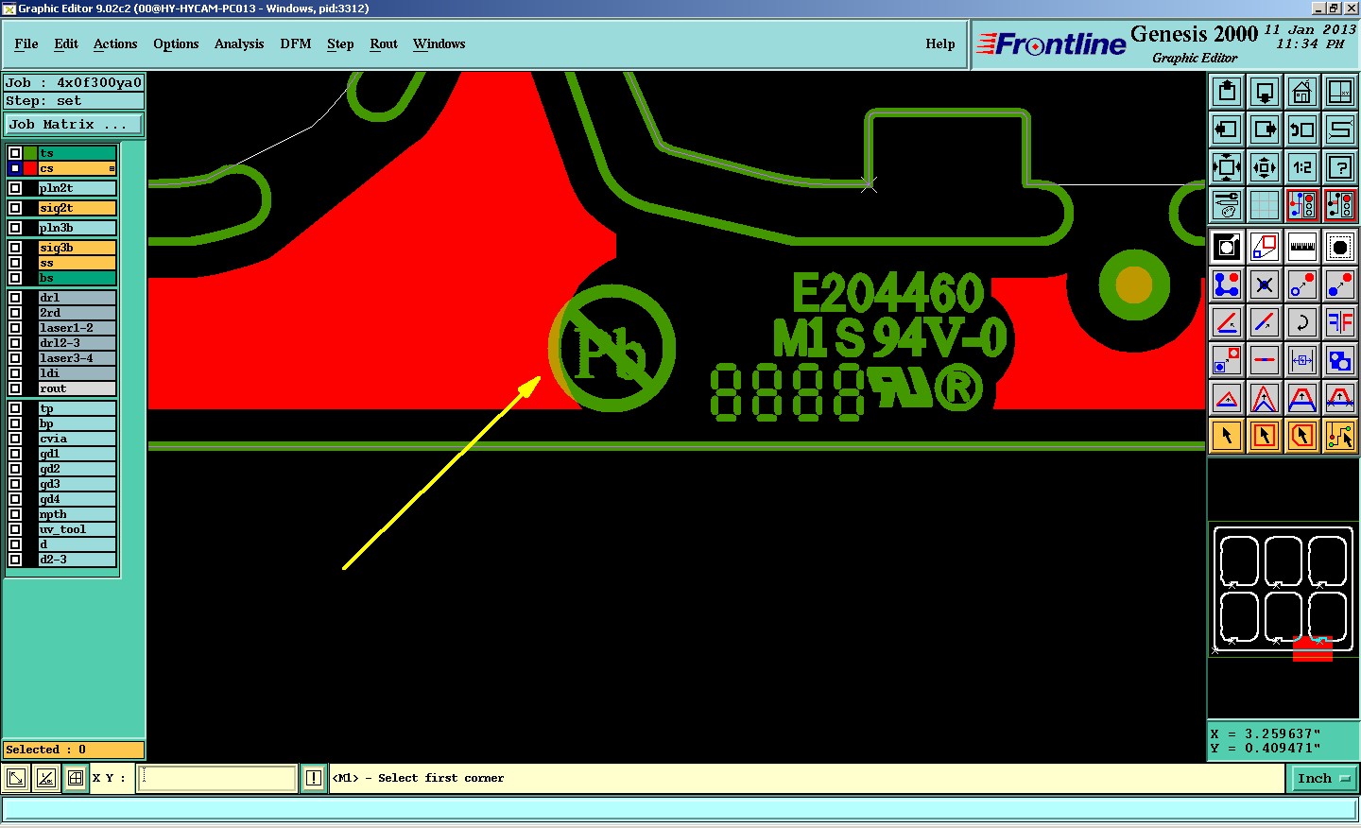Viewport: 1361px width, 828px height.
Task: Toggle visibility checkbox for layer bs
Action: point(15,278)
